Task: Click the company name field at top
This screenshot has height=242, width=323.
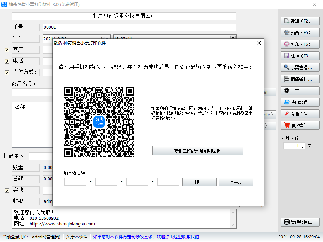Action: tap(124, 16)
